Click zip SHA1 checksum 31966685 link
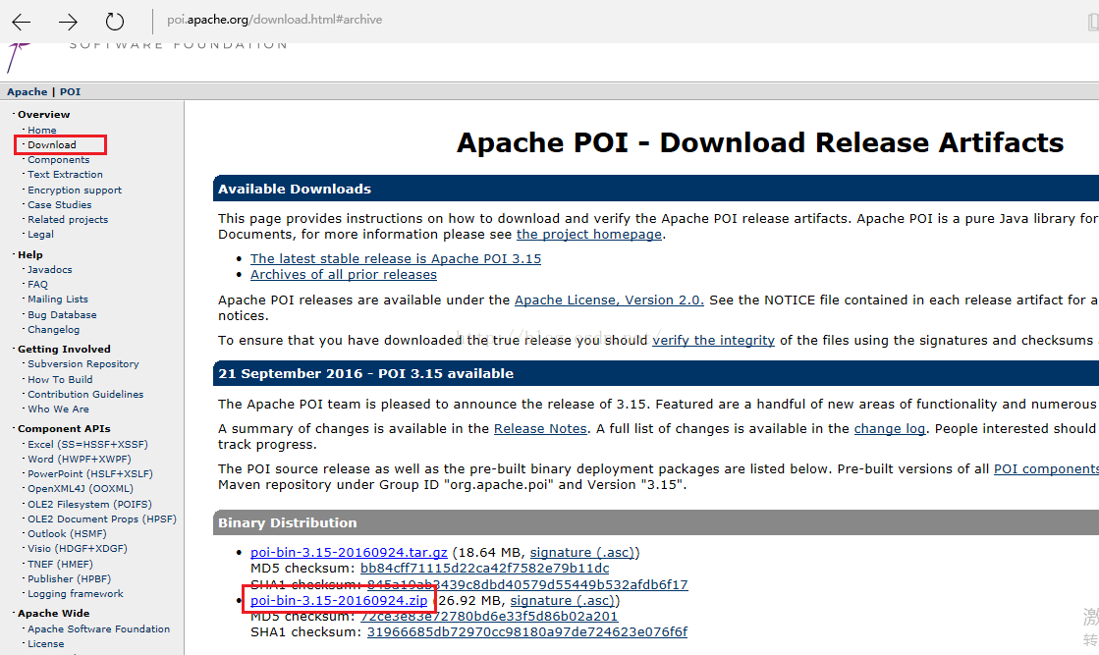 click(527, 632)
